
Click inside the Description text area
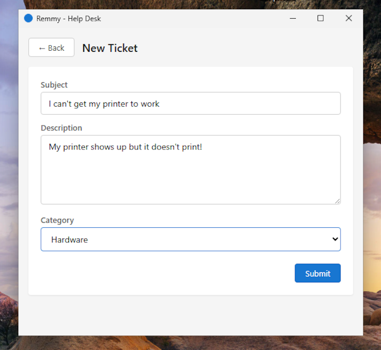point(190,170)
